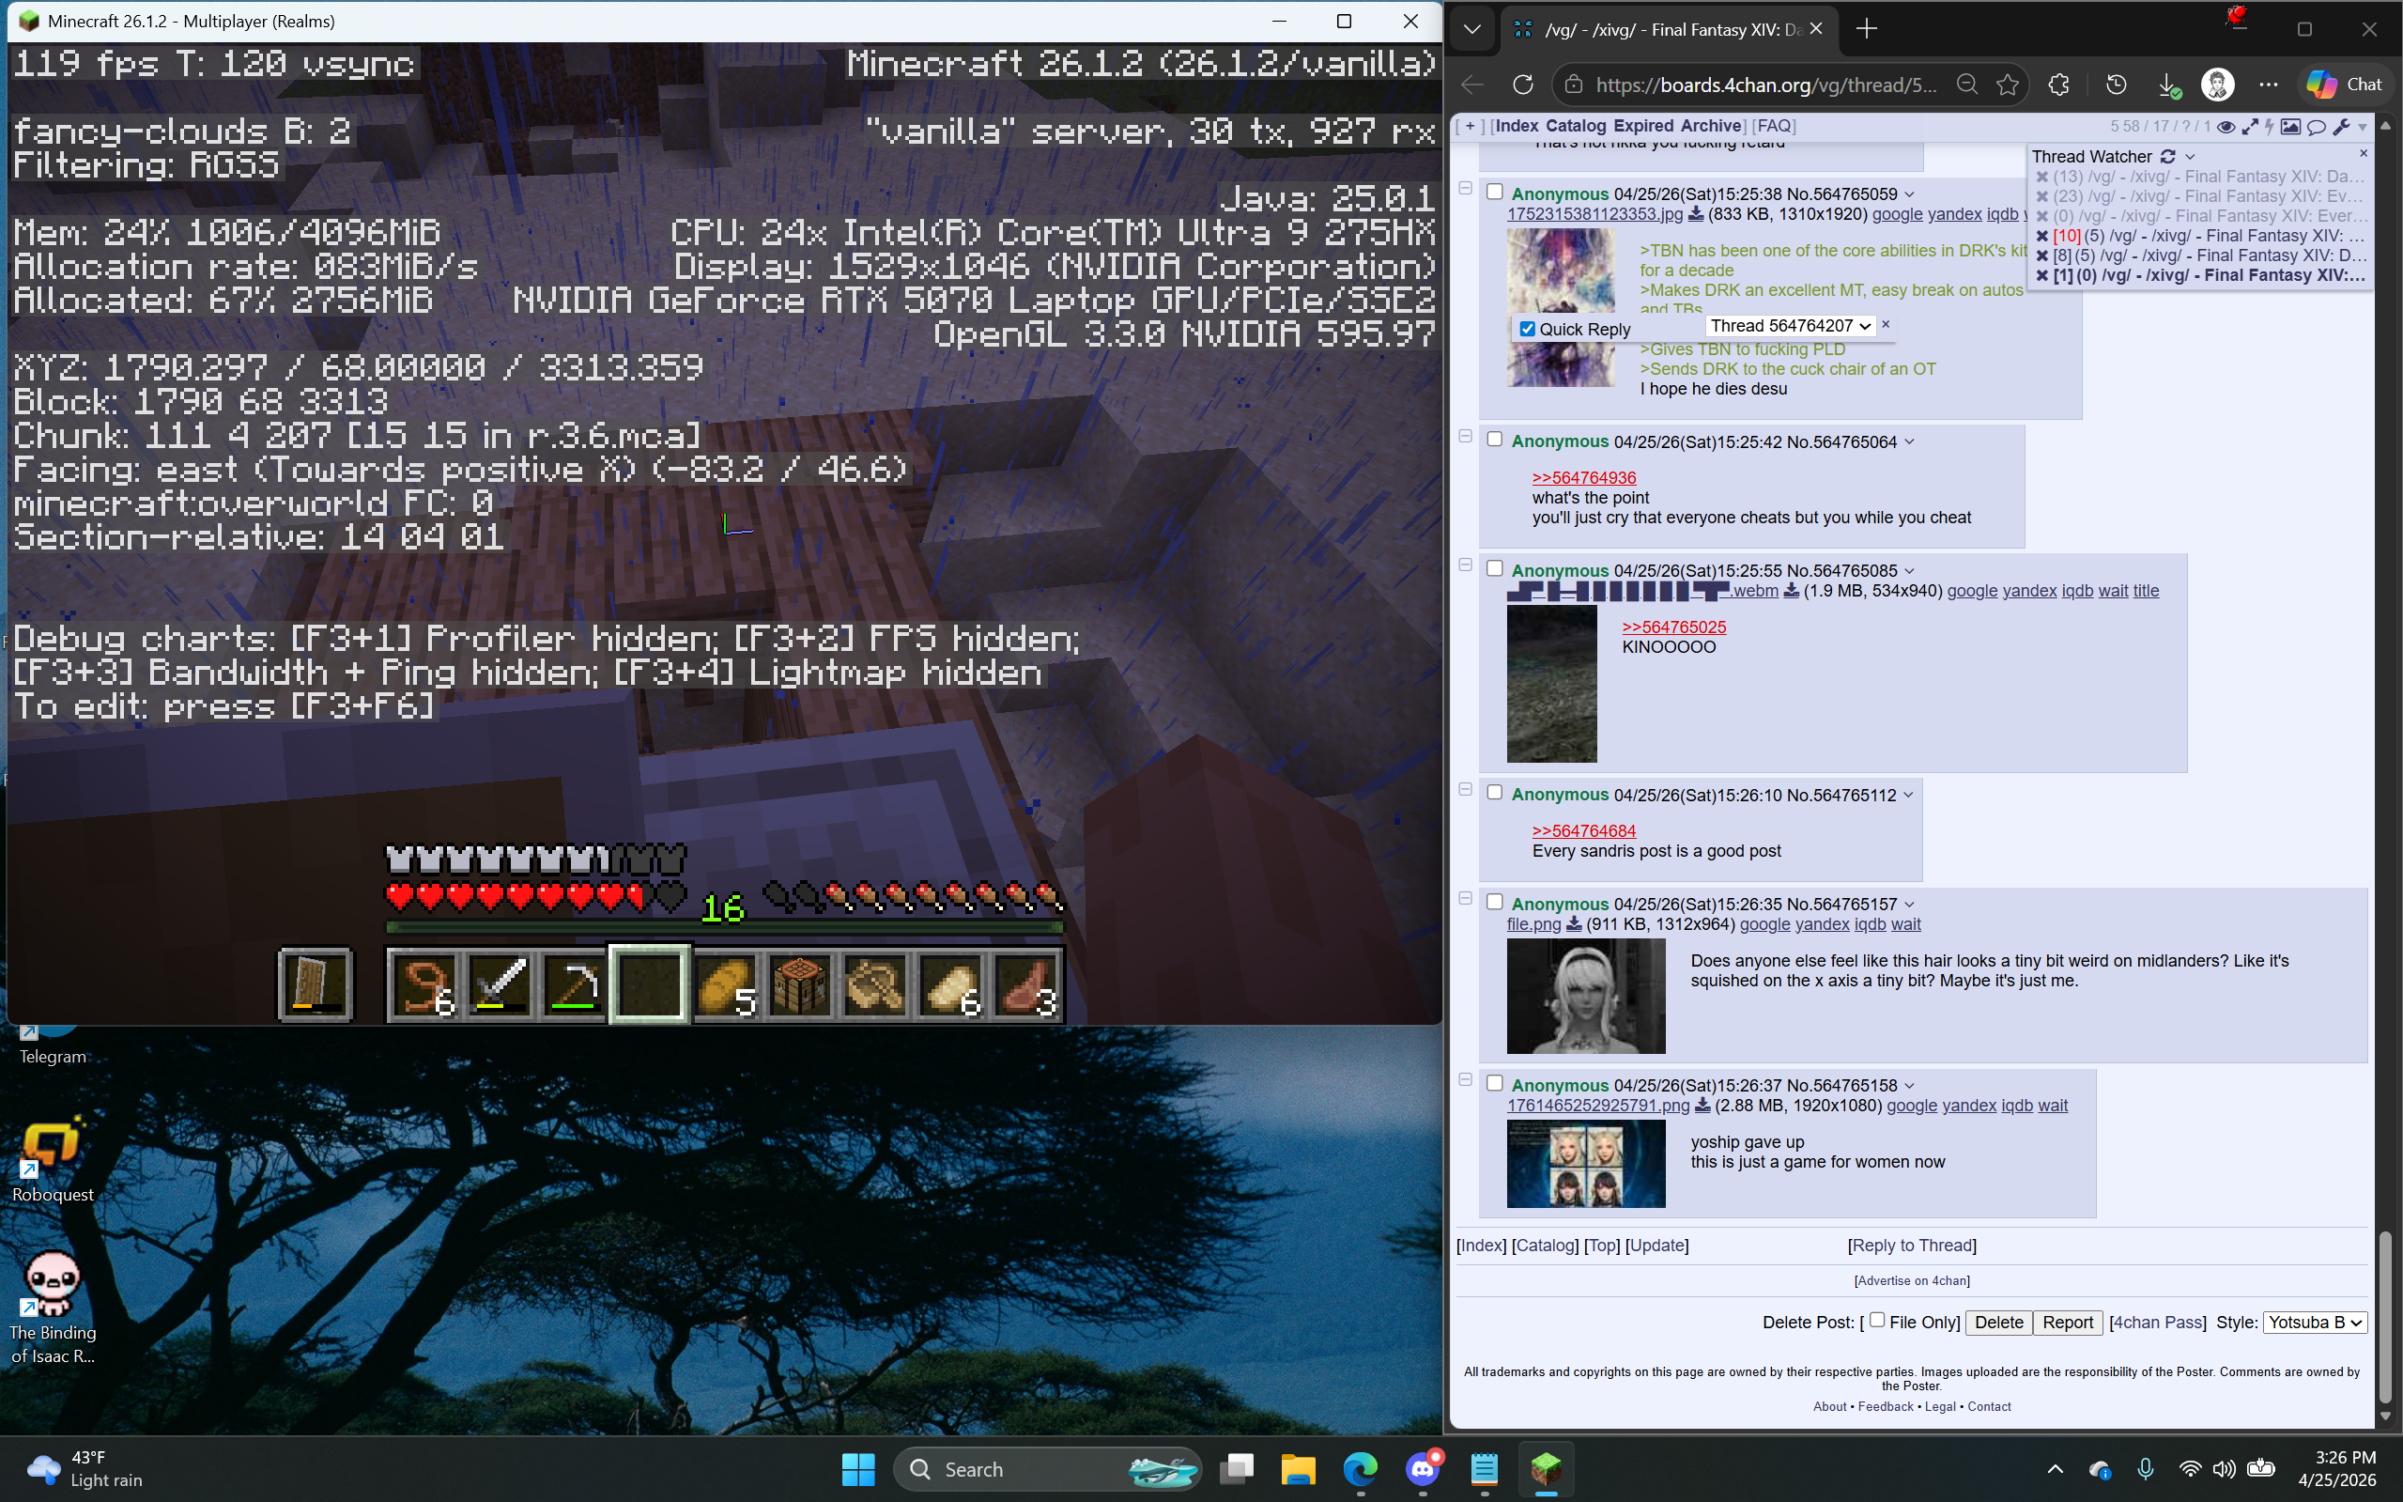2403x1502 pixels.
Task: Open the gallery picture icon in header
Action: click(x=2291, y=126)
